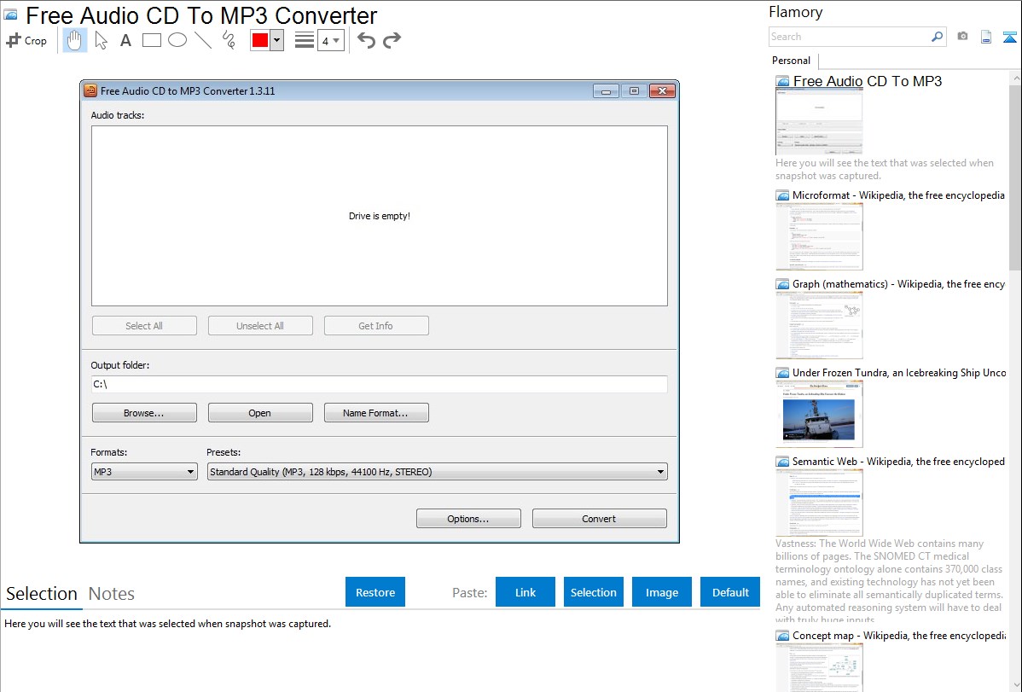Screen dimensions: 1022x692
Task: Switch to the Selection tab
Action: [42, 594]
